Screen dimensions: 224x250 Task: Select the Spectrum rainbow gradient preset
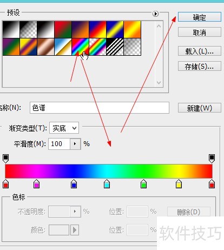[x=80, y=47]
